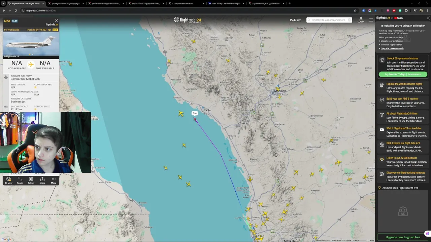Click the Yanbu city label on map
The image size is (431, 242).
coord(207,110)
